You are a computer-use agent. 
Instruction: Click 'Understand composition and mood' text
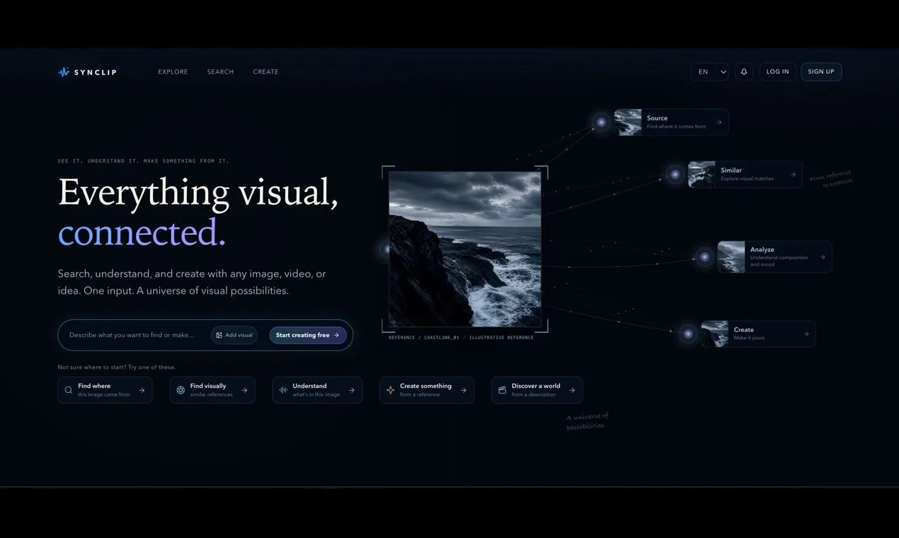(779, 261)
